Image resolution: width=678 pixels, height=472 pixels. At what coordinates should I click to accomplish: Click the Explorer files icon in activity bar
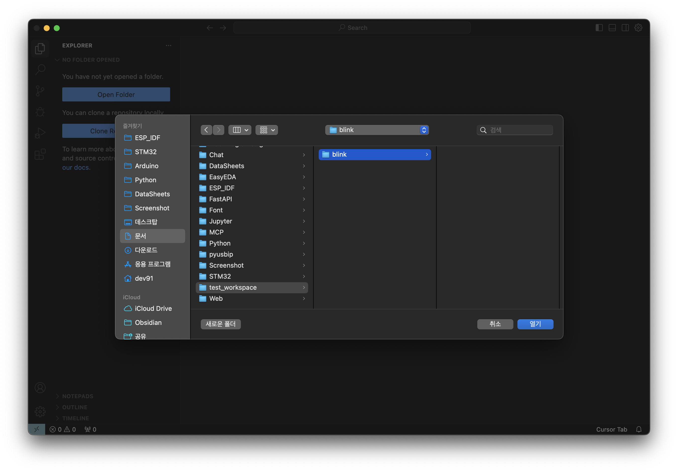[x=40, y=48]
